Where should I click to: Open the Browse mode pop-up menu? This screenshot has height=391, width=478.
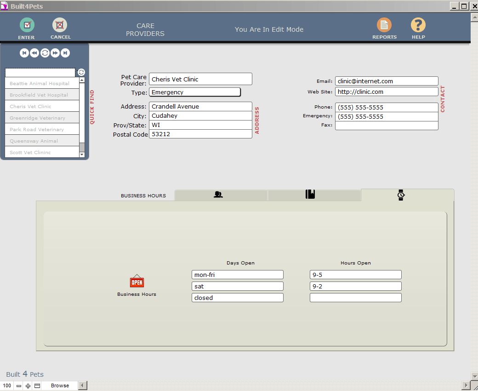tap(60, 385)
